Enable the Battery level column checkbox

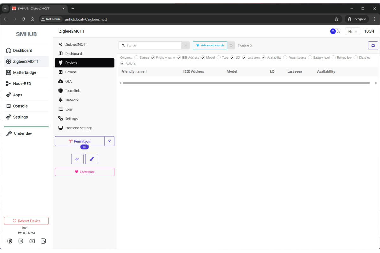tap(310, 58)
